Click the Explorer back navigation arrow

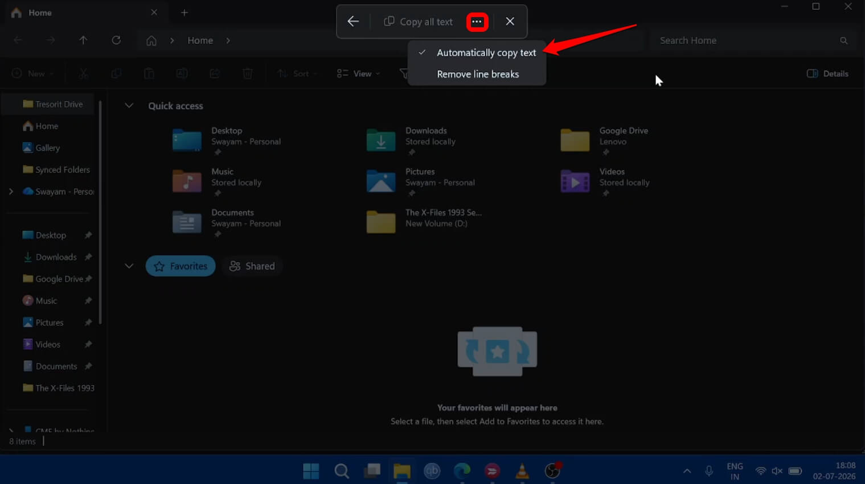18,40
